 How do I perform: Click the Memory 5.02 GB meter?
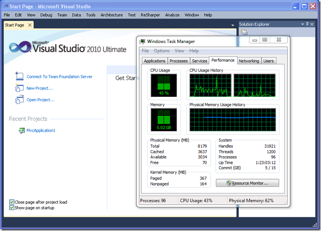tap(164, 120)
